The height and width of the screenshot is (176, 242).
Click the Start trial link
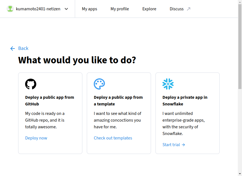point(171,145)
